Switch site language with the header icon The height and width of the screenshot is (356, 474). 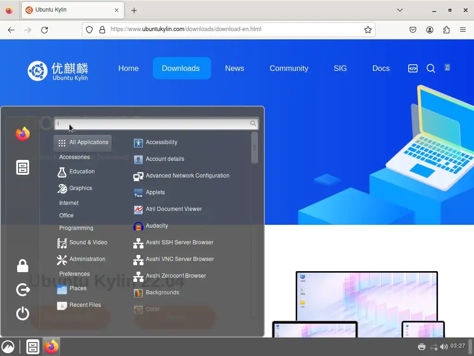(448, 68)
